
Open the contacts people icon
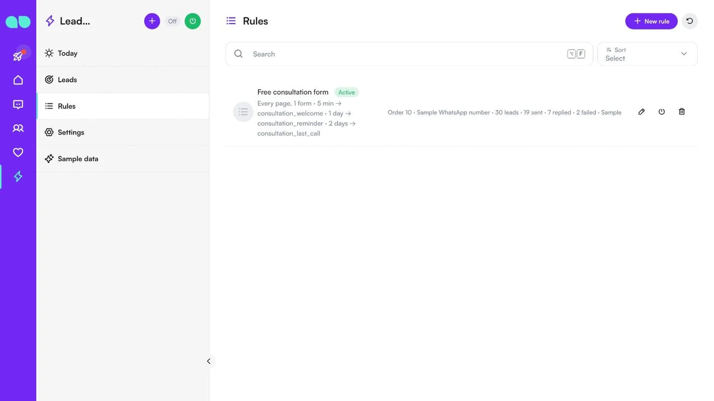tap(18, 128)
